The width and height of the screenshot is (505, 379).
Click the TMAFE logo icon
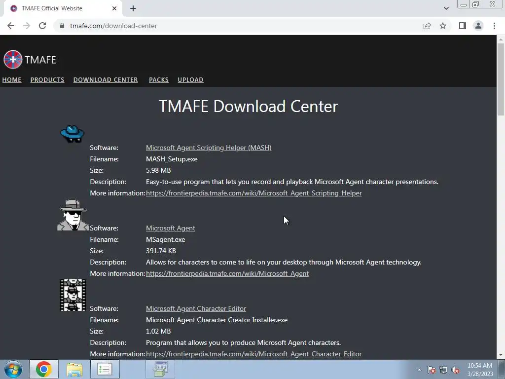(13, 60)
